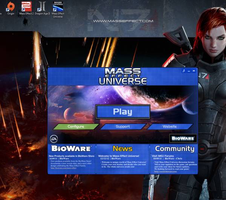The height and width of the screenshot is (200, 226).
Task: Click 'Visit MEU Forums' headline
Action: click(x=163, y=156)
